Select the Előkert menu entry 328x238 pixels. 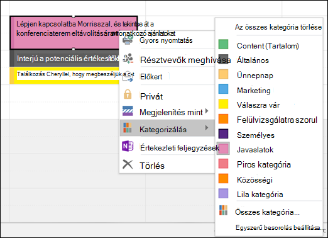(x=151, y=77)
